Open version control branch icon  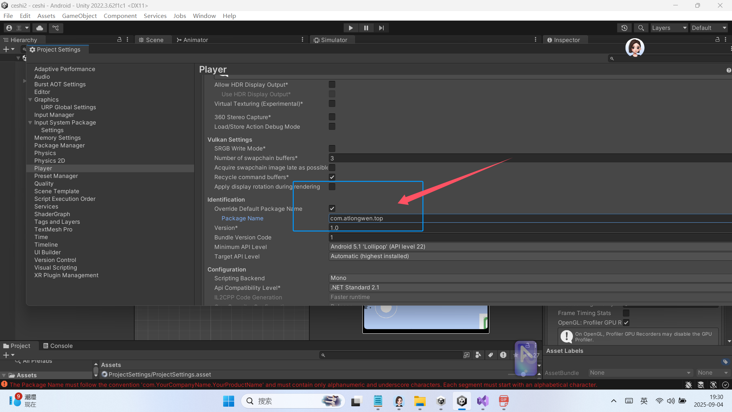[56, 28]
